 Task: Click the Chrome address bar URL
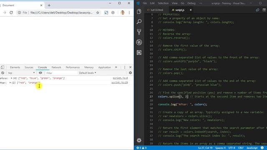coord(61,12)
